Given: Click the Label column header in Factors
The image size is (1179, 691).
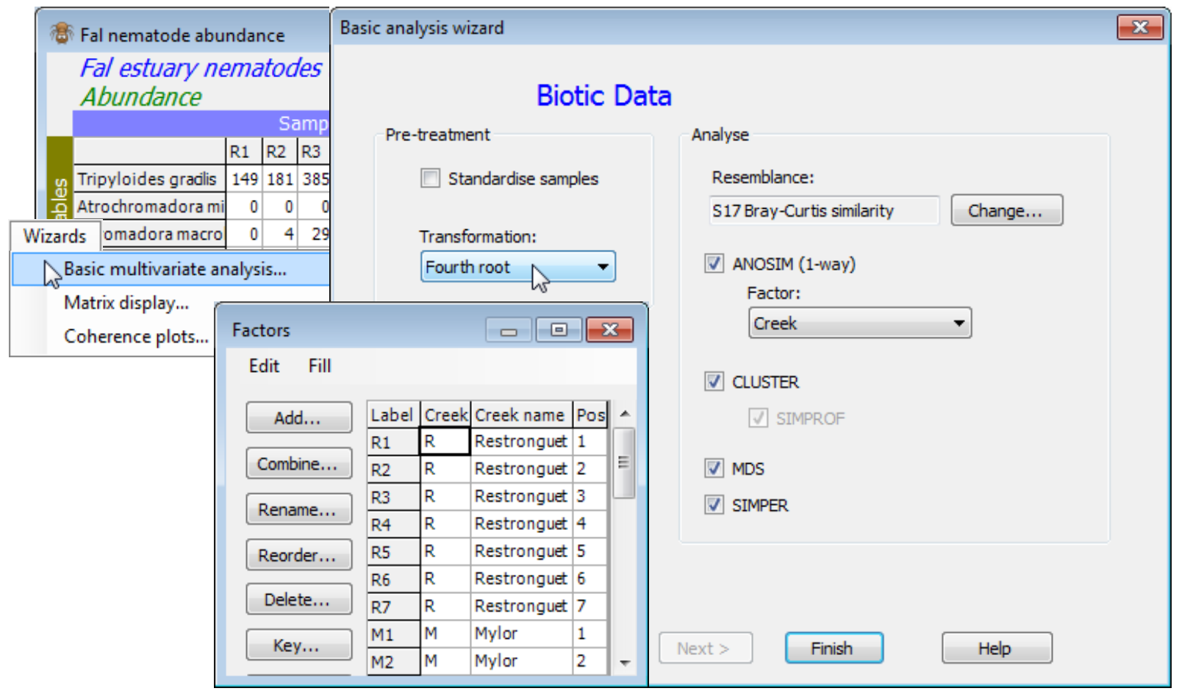Looking at the screenshot, I should coord(393,415).
